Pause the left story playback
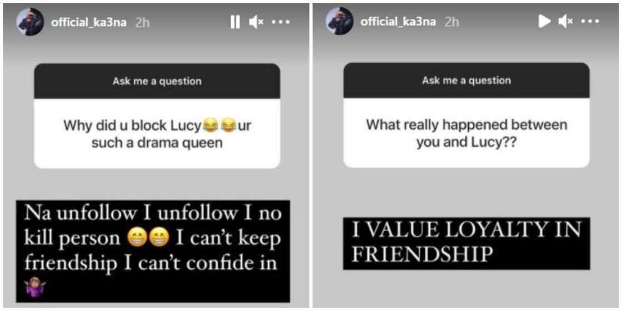The height and width of the screenshot is (311, 622). (x=235, y=22)
